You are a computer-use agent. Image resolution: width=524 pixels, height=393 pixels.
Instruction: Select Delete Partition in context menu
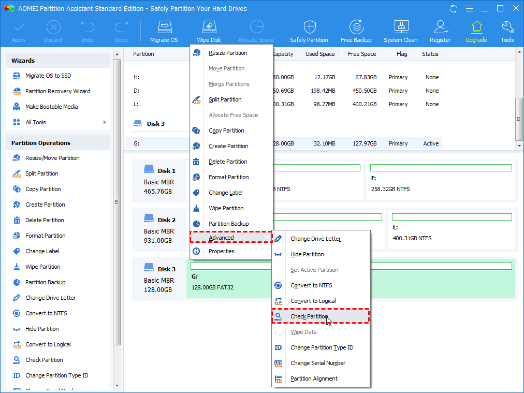(231, 162)
